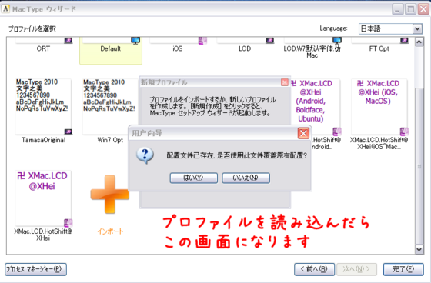431x283 pixels.
Task: Click はい(Y) to overwrite the profile
Action: click(x=193, y=178)
